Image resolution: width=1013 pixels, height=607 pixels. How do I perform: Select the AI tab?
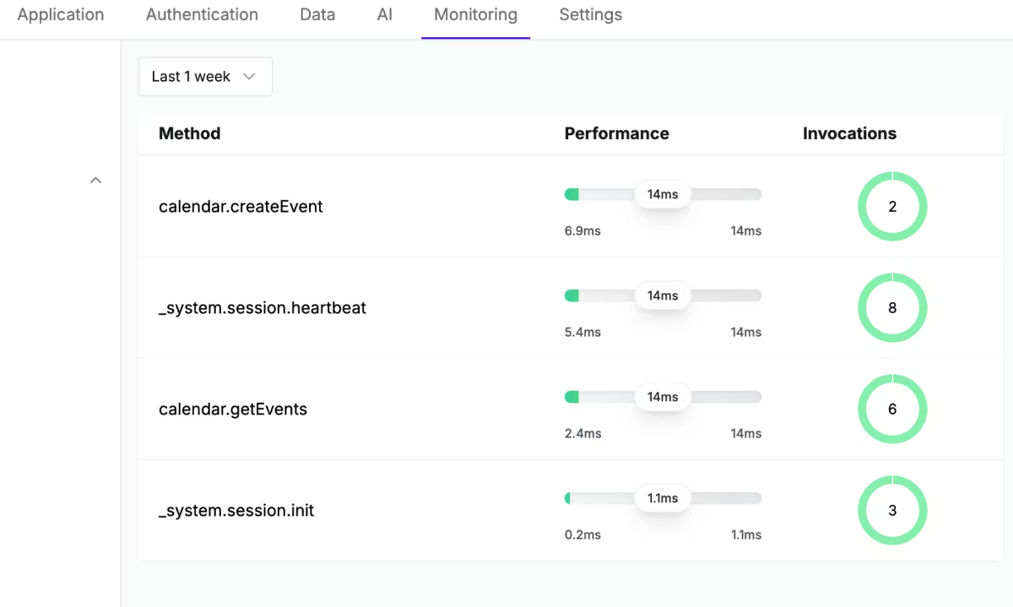point(385,15)
